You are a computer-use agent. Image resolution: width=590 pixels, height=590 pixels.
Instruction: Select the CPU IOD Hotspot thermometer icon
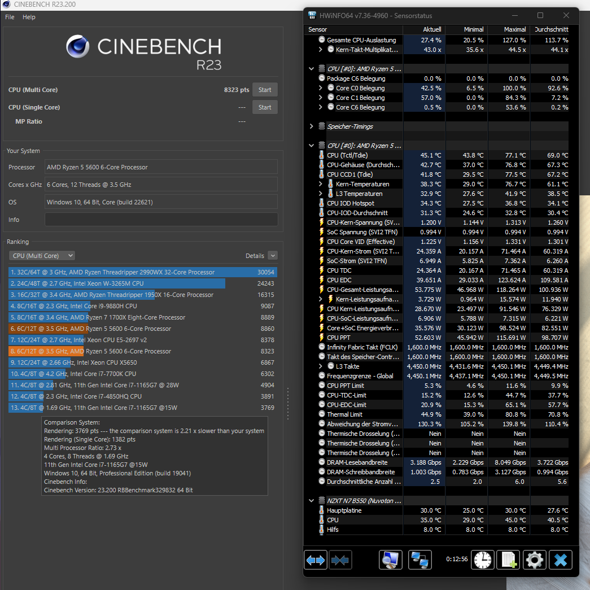(321, 203)
